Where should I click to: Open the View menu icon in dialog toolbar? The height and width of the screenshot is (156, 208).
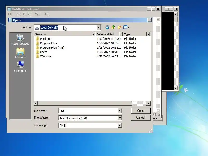coord(126,28)
